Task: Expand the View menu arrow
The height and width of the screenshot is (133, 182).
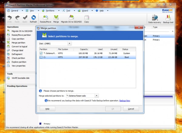Action: 39,11
